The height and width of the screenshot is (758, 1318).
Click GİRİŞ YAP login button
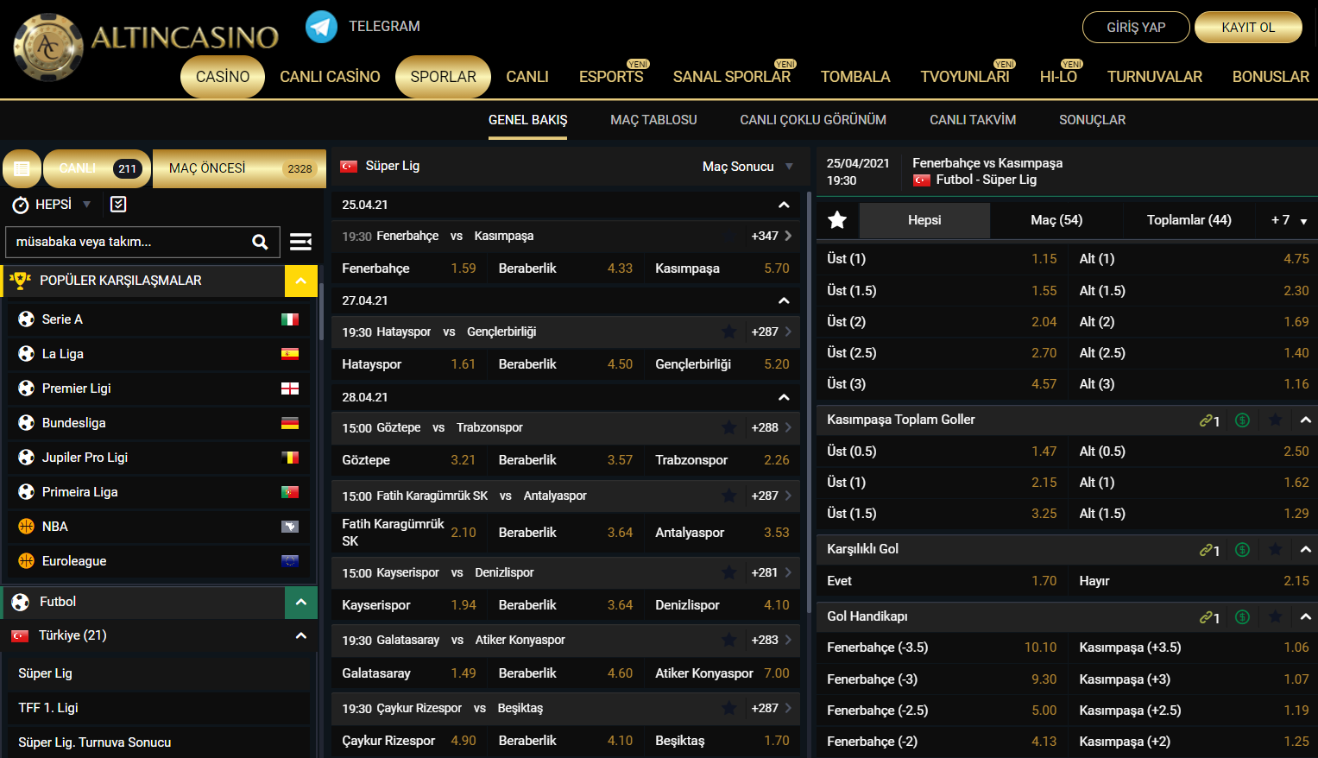click(1136, 27)
